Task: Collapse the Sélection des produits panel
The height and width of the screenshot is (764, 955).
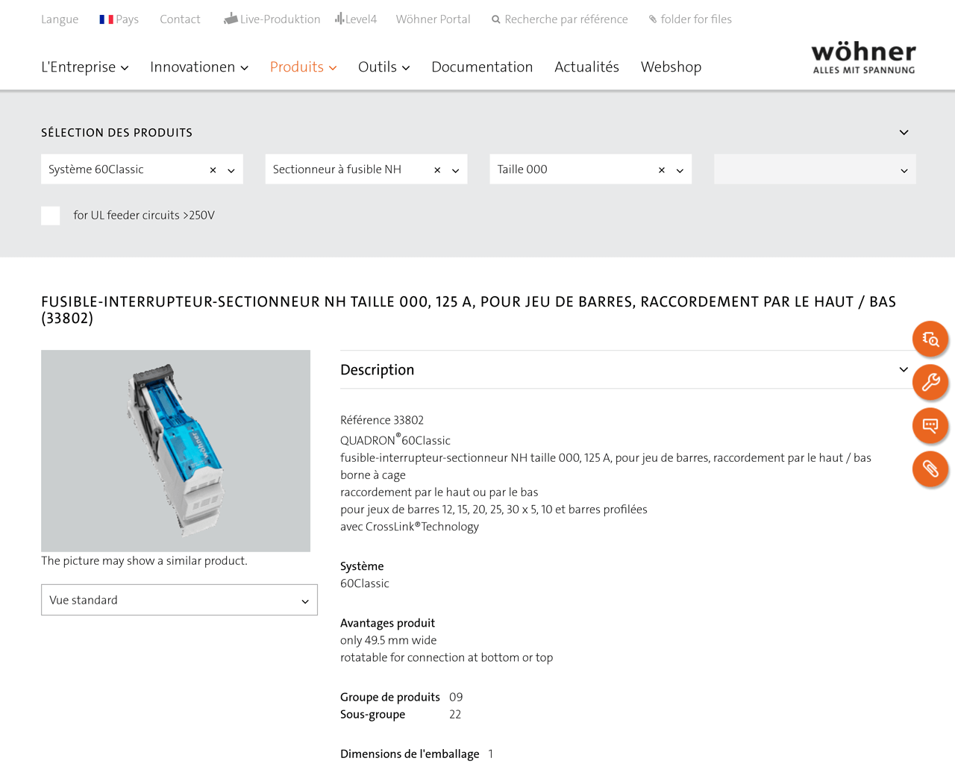Action: (904, 132)
